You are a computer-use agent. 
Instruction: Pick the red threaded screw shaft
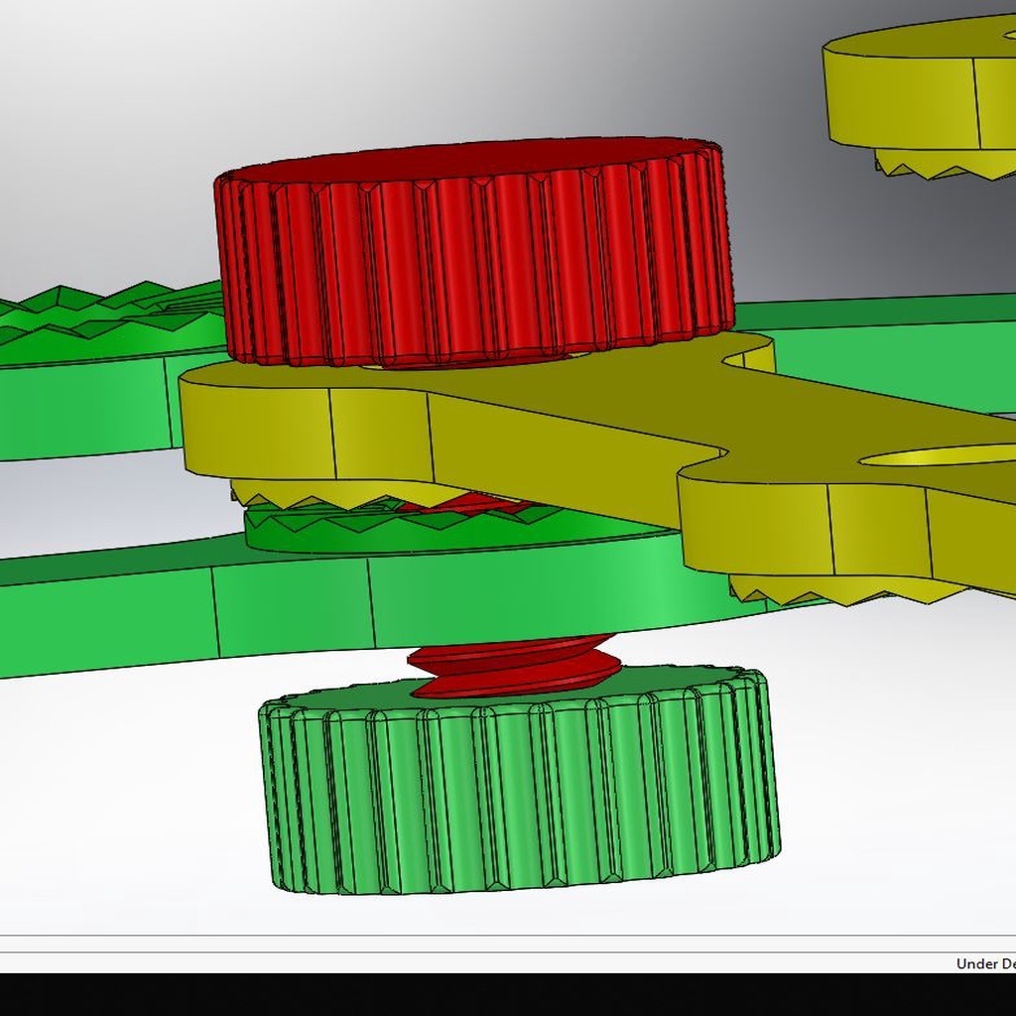pyautogui.click(x=513, y=668)
